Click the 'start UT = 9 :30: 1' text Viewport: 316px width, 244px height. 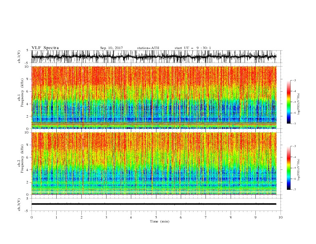coord(193,48)
